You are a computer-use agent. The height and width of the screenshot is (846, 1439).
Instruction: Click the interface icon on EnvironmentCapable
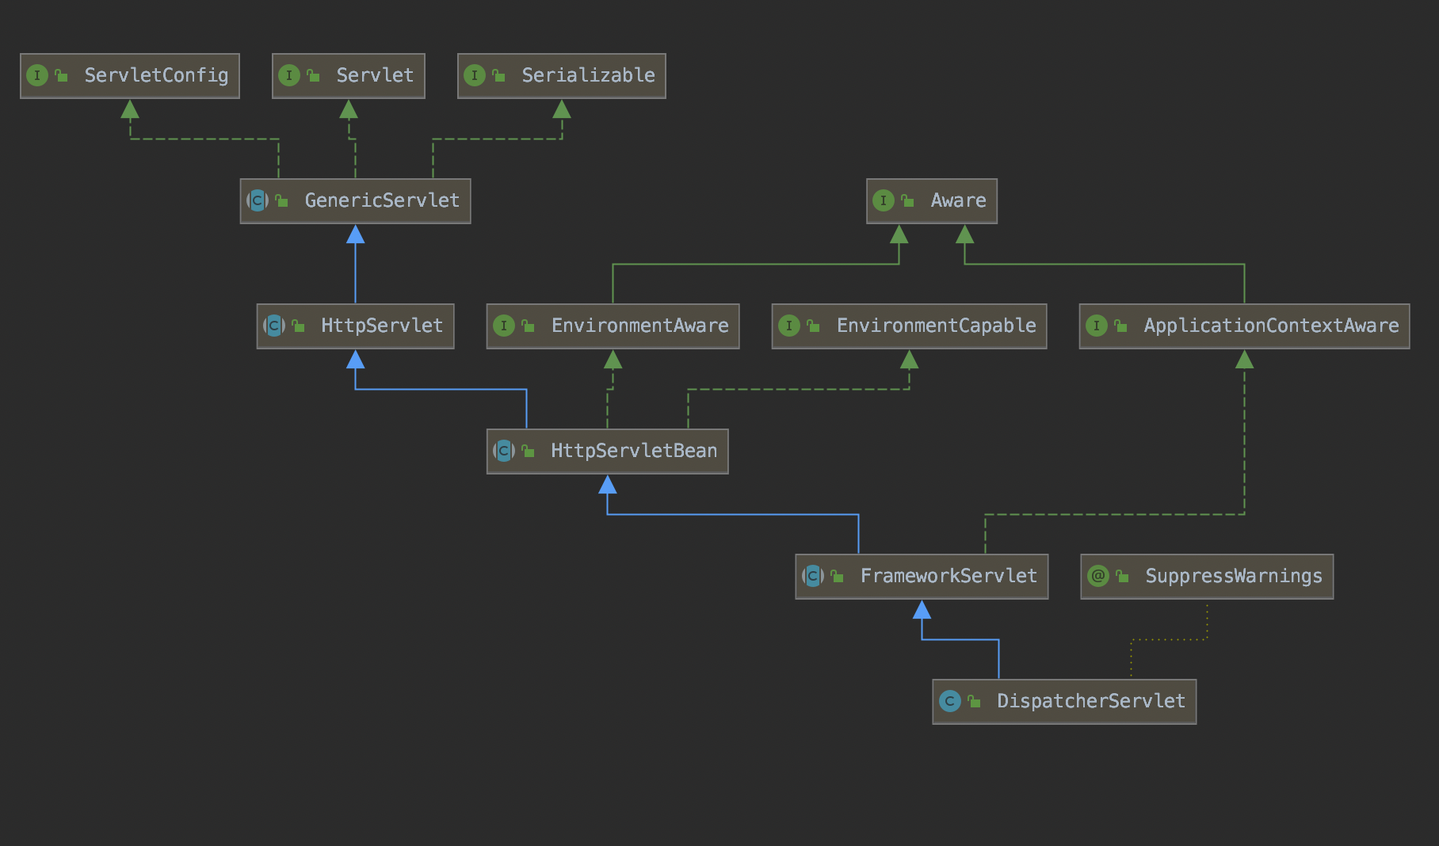click(788, 326)
